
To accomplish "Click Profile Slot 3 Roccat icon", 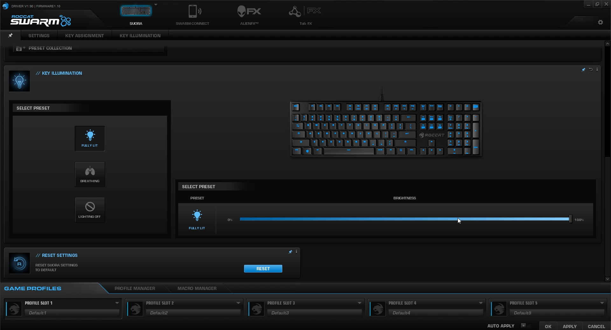I will [257, 308].
